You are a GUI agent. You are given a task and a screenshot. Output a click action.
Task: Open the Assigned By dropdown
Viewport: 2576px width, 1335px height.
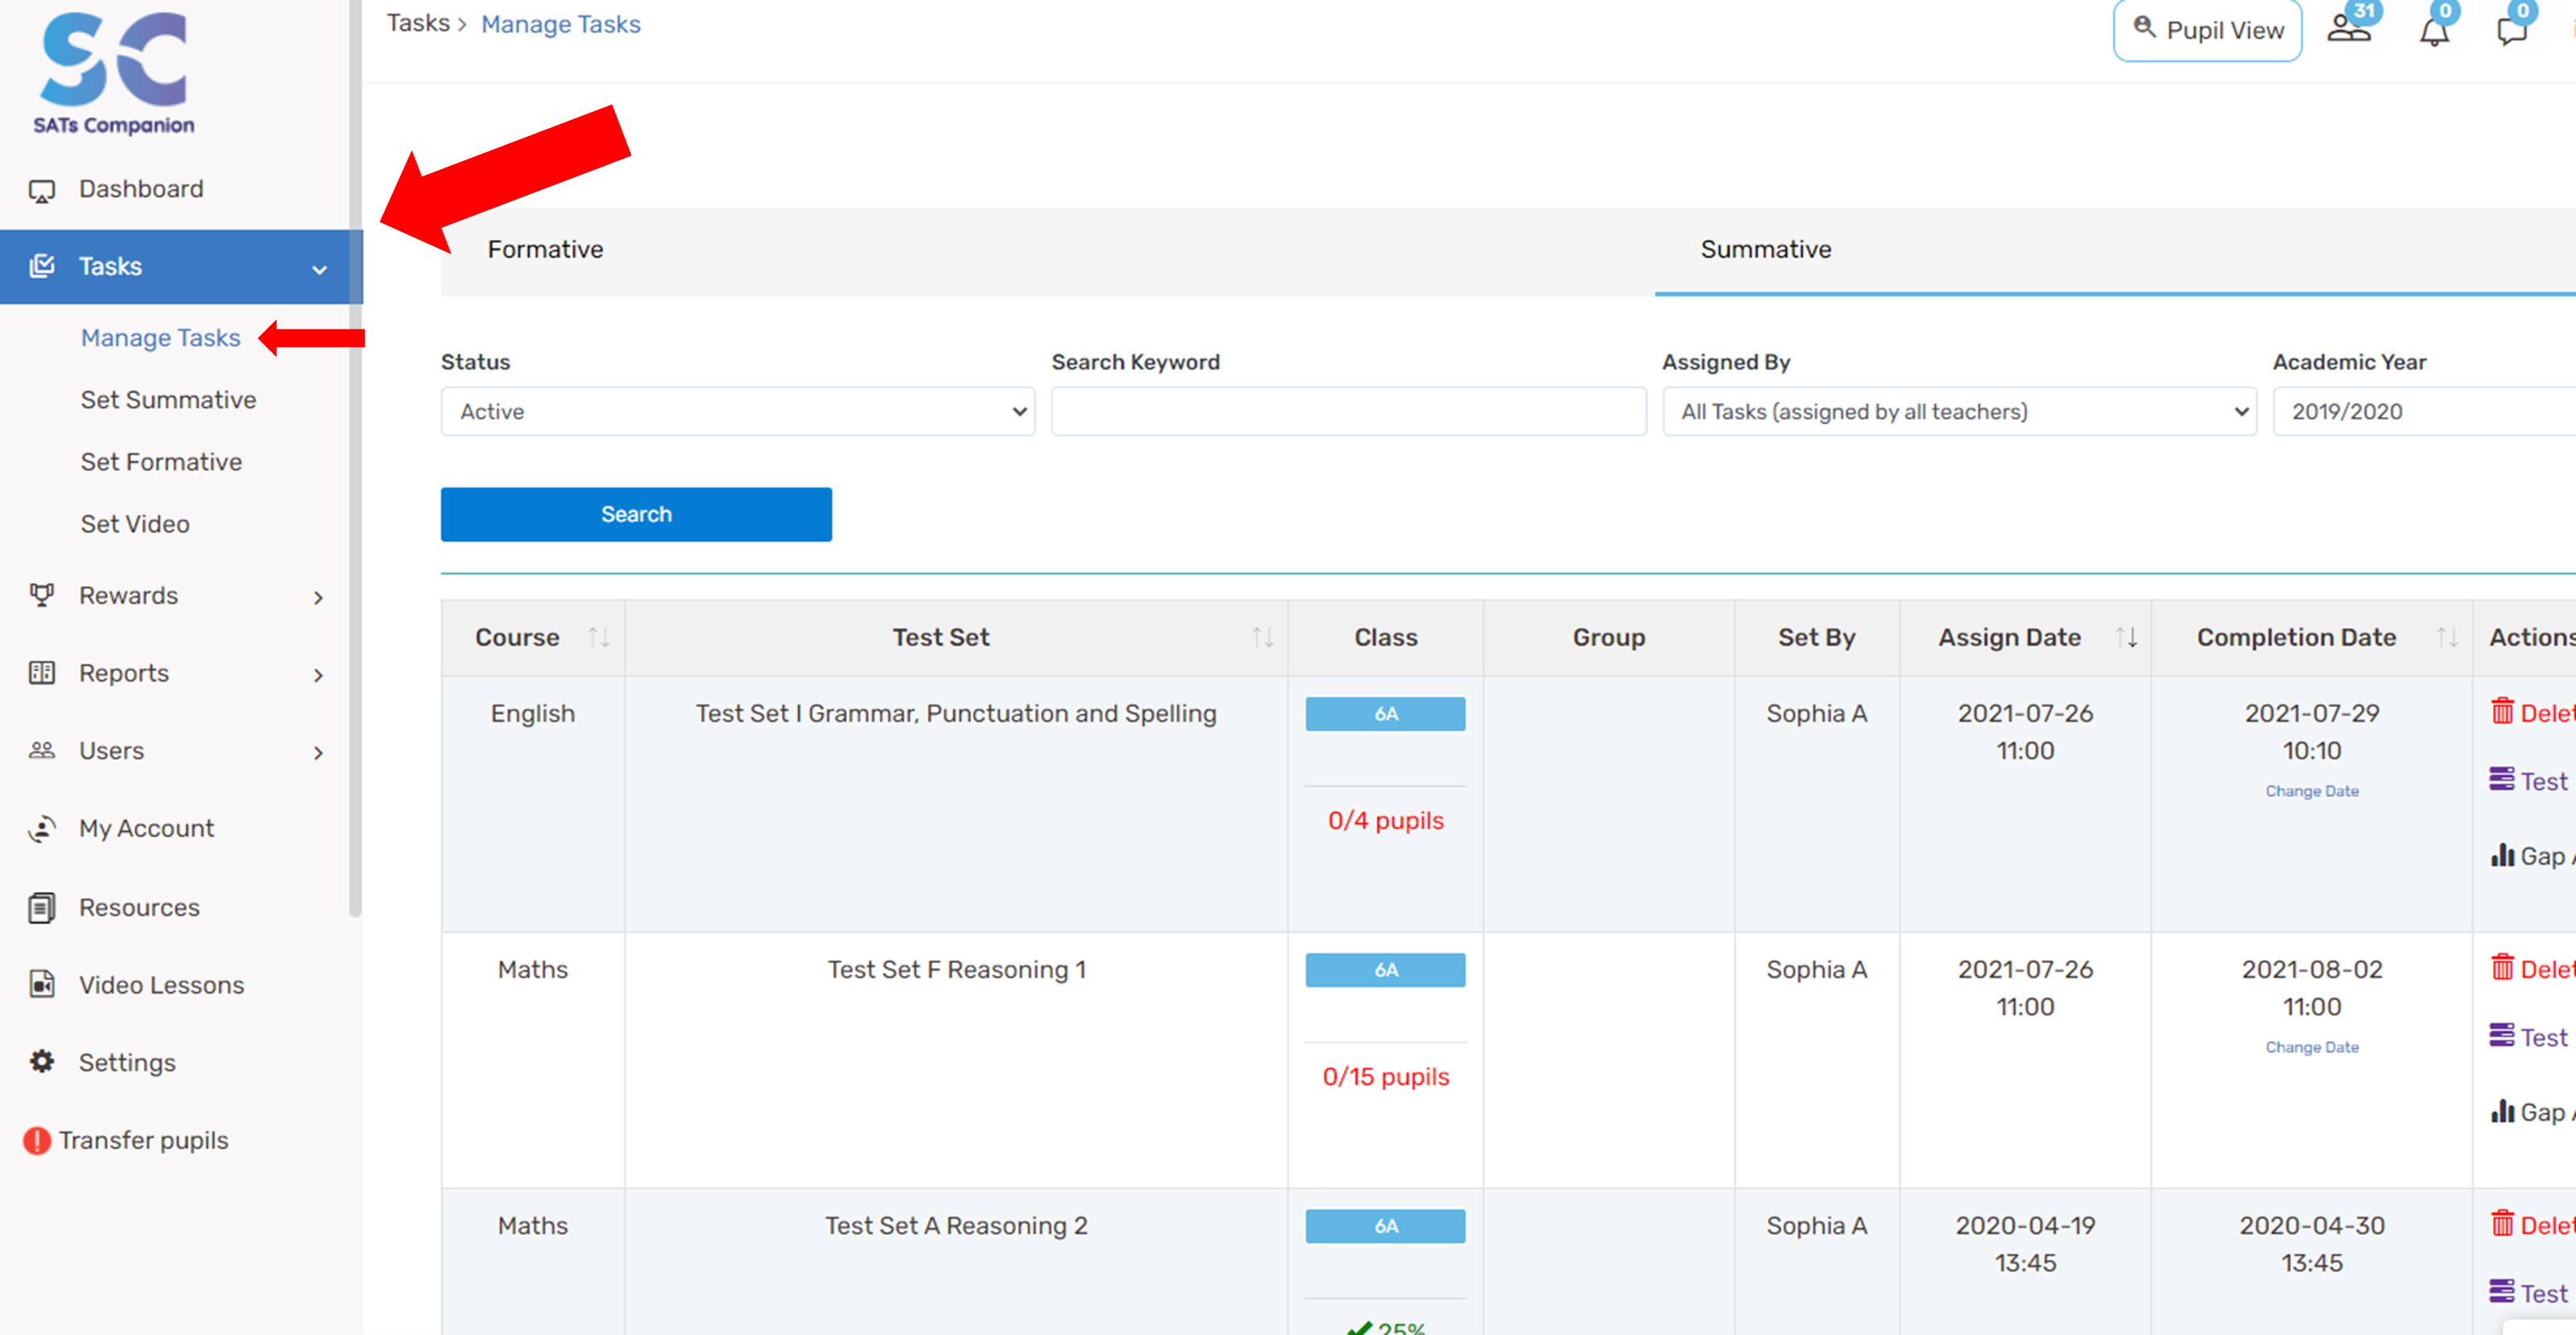pyautogui.click(x=1959, y=411)
